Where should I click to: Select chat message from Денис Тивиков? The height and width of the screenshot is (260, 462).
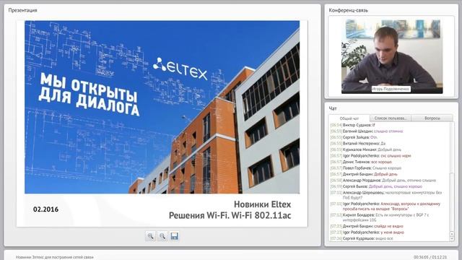coord(361,162)
